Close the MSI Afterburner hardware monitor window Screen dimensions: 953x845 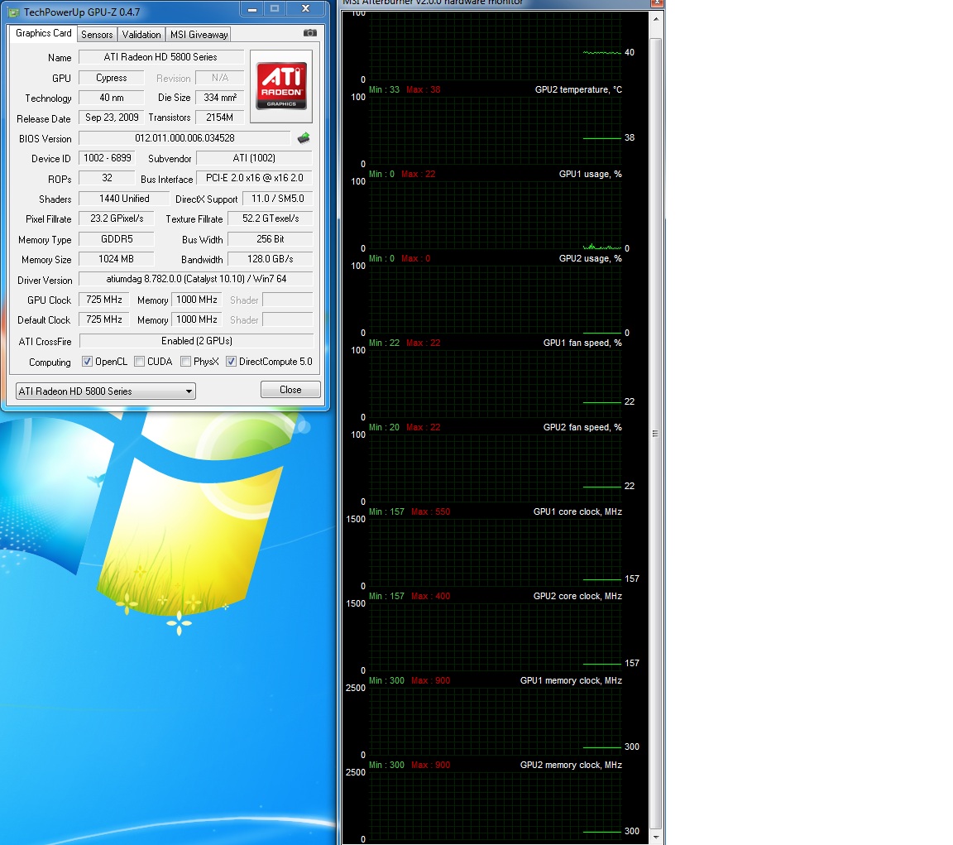pyautogui.click(x=657, y=3)
